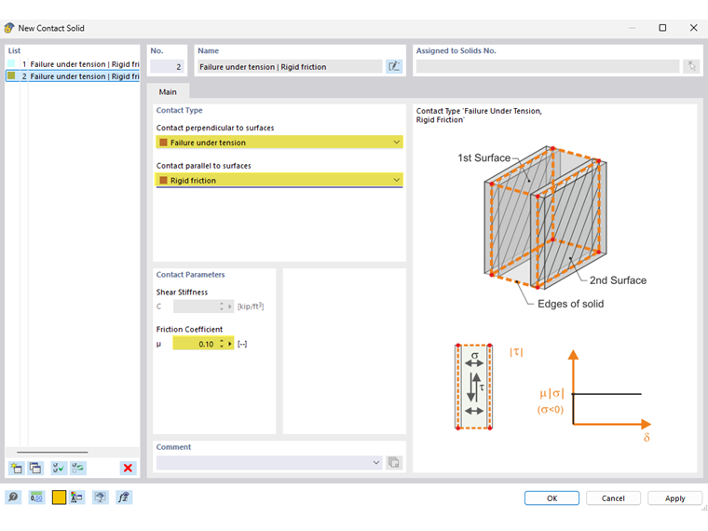708x531 pixels.
Task: Delete selected item with red X icon
Action: (128, 468)
